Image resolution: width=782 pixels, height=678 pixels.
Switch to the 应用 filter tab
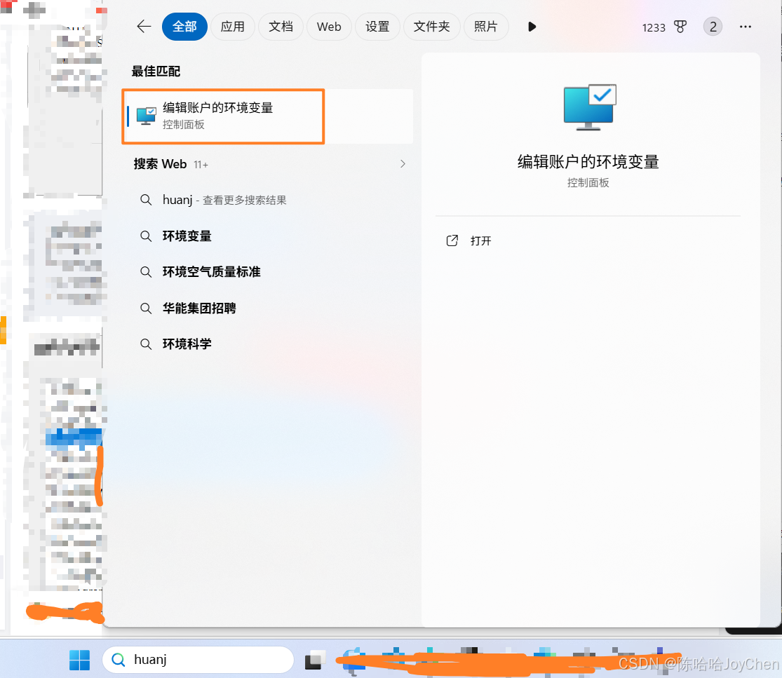[x=232, y=27]
